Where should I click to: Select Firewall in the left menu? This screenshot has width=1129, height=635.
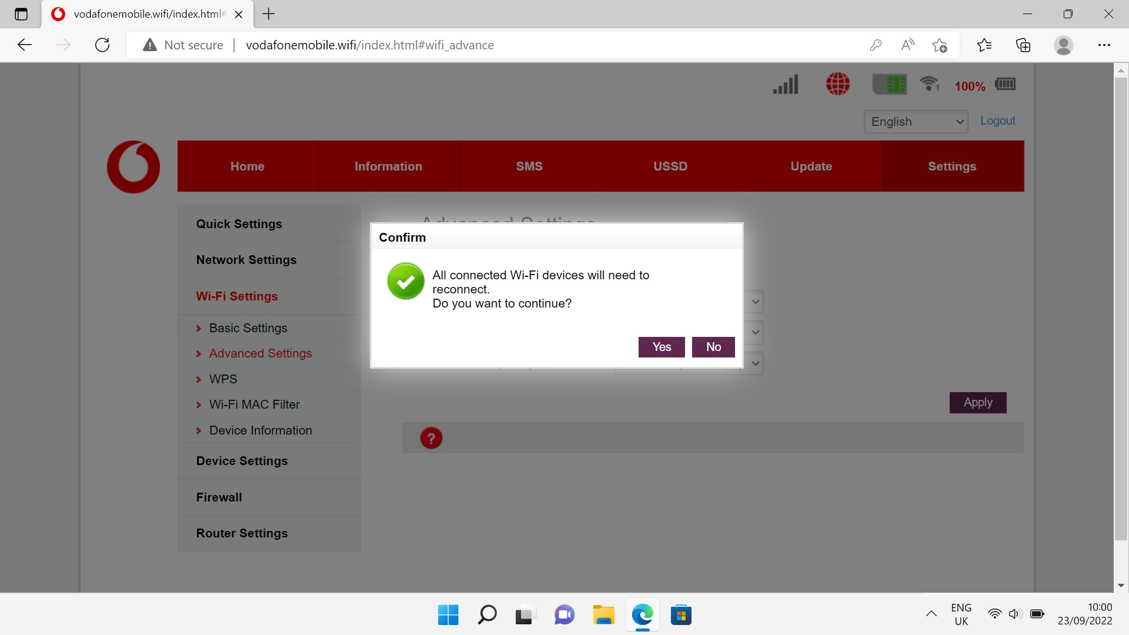pos(219,497)
